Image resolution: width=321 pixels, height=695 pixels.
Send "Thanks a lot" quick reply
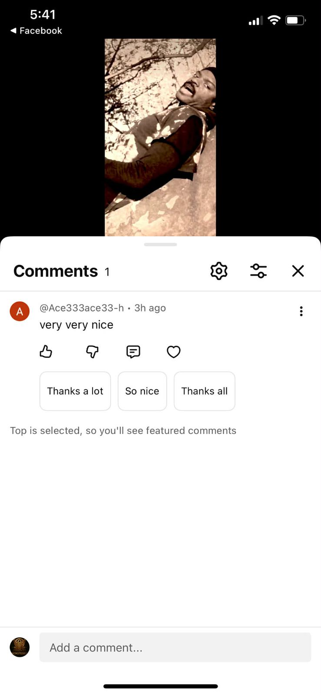point(75,391)
